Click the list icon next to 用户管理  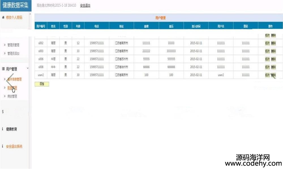tap(3, 69)
